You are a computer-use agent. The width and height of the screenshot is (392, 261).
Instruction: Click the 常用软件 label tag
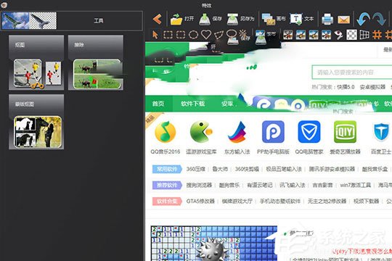tap(167, 169)
